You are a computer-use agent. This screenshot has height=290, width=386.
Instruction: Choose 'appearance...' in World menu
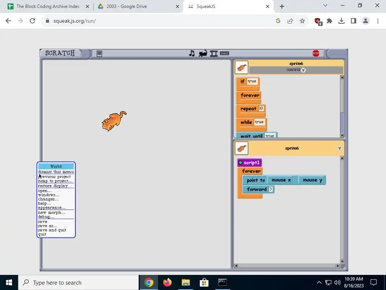[x=56, y=207]
